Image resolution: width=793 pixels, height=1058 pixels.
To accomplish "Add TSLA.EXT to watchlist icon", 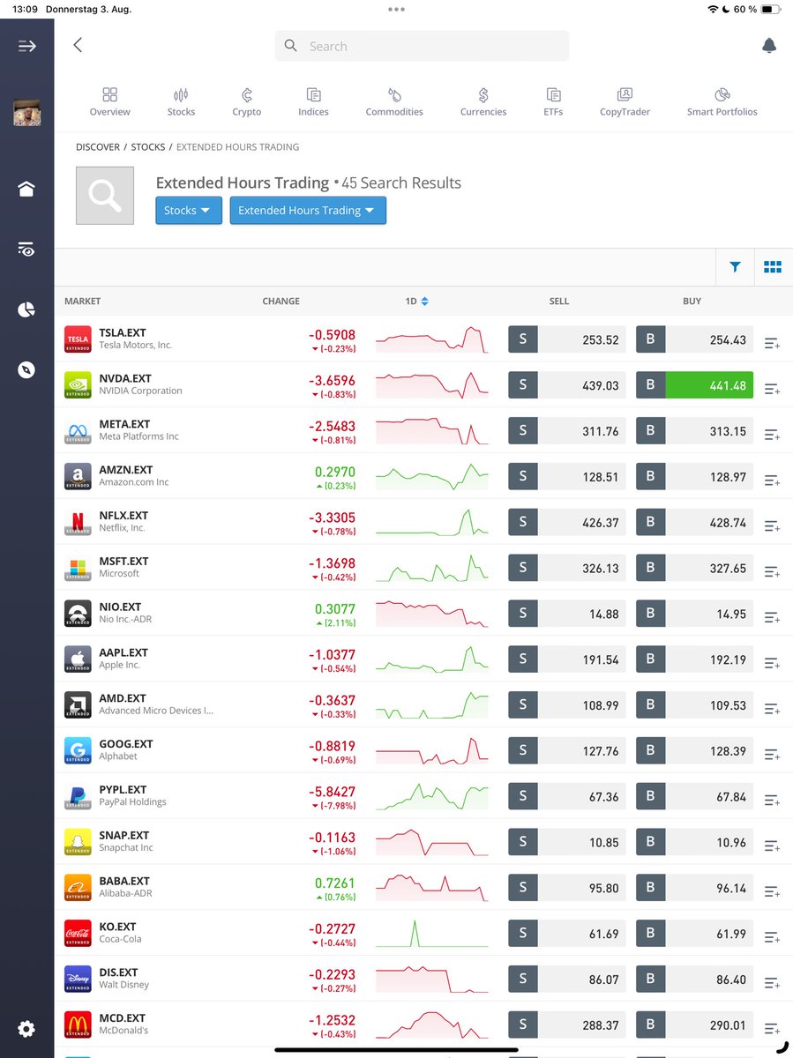I will (772, 343).
